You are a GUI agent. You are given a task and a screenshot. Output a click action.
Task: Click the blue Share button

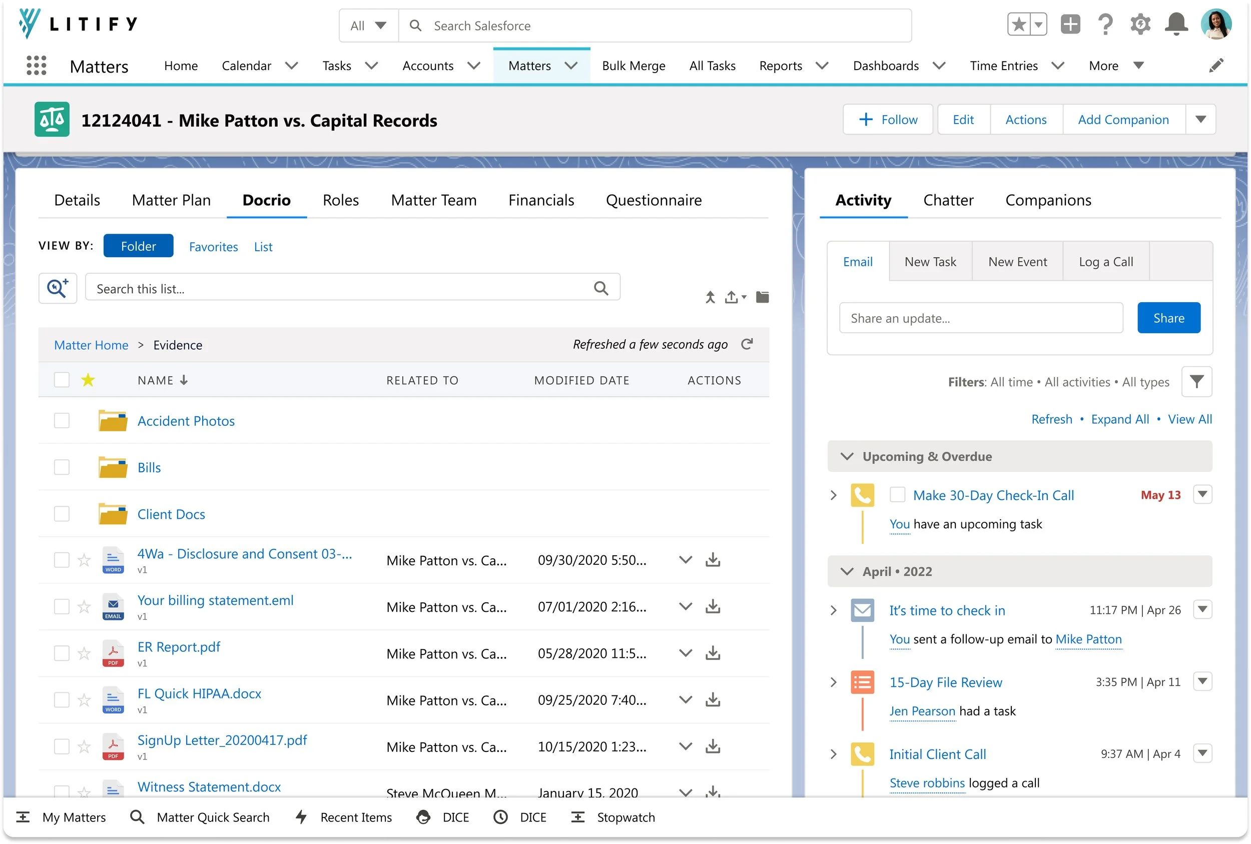pos(1168,318)
